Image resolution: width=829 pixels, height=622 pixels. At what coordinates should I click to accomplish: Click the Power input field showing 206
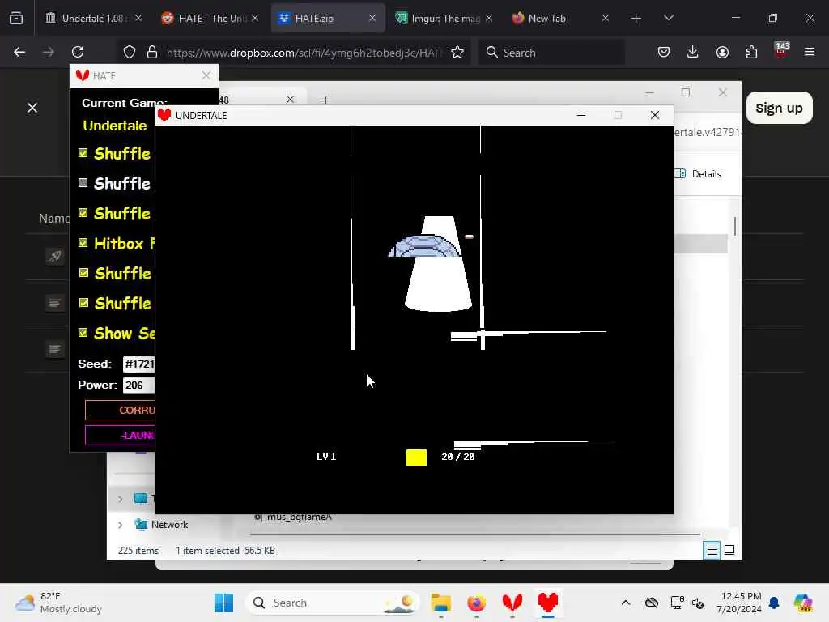pos(139,385)
